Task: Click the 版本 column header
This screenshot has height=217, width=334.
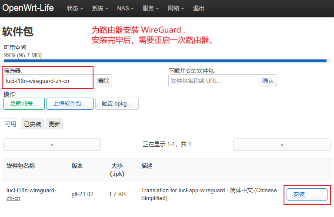Action: (77, 166)
